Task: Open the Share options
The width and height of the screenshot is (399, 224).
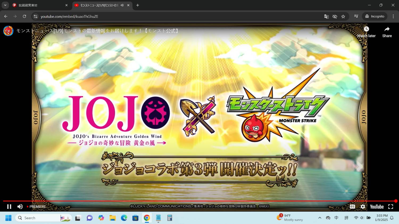Action: pyautogui.click(x=387, y=29)
